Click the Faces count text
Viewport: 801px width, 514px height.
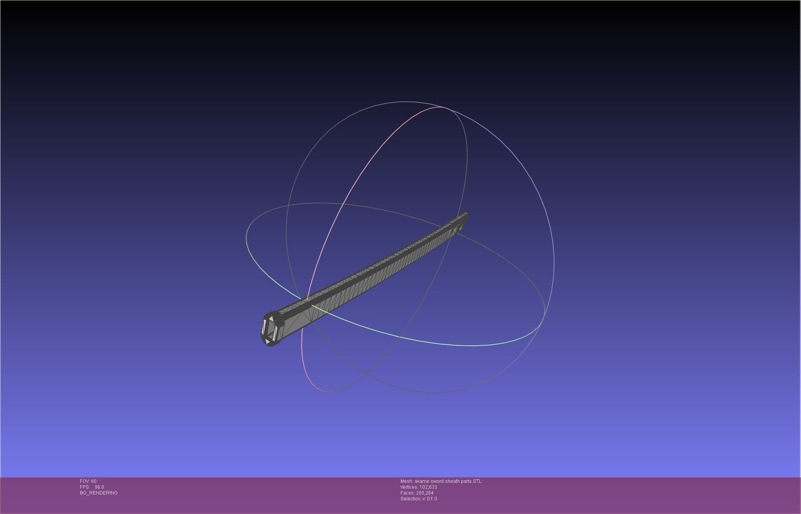[x=416, y=493]
